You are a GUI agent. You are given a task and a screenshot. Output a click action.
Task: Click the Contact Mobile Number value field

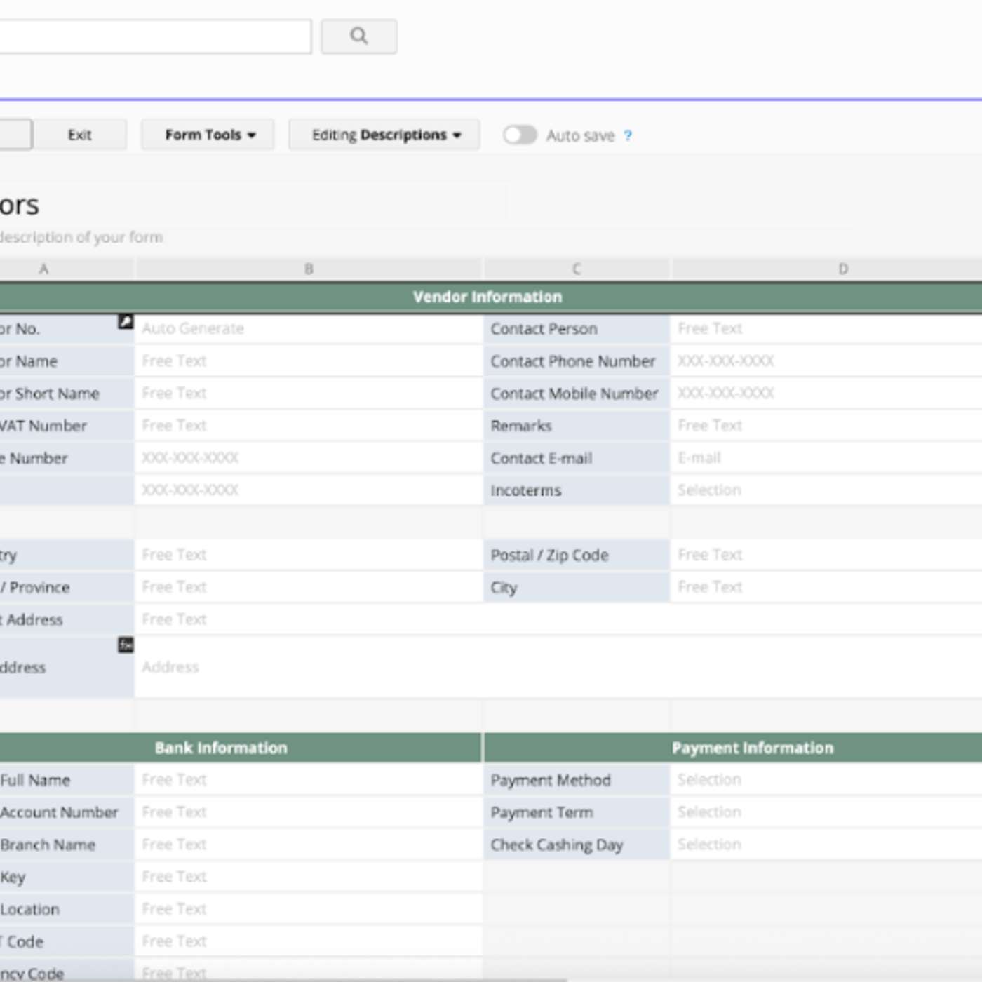tap(826, 393)
